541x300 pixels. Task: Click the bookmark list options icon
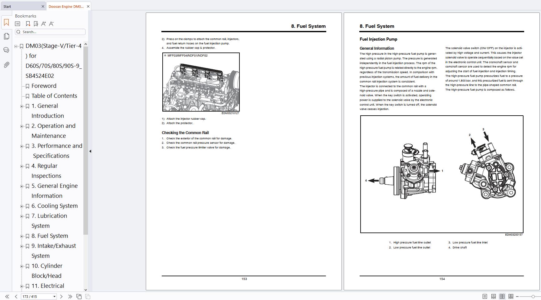pyautogui.click(x=17, y=24)
